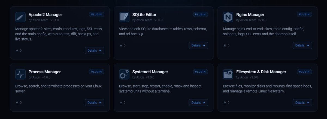Click the SQLite Editor feather icon
Screen dimensions: 327x119
click(x=124, y=17)
